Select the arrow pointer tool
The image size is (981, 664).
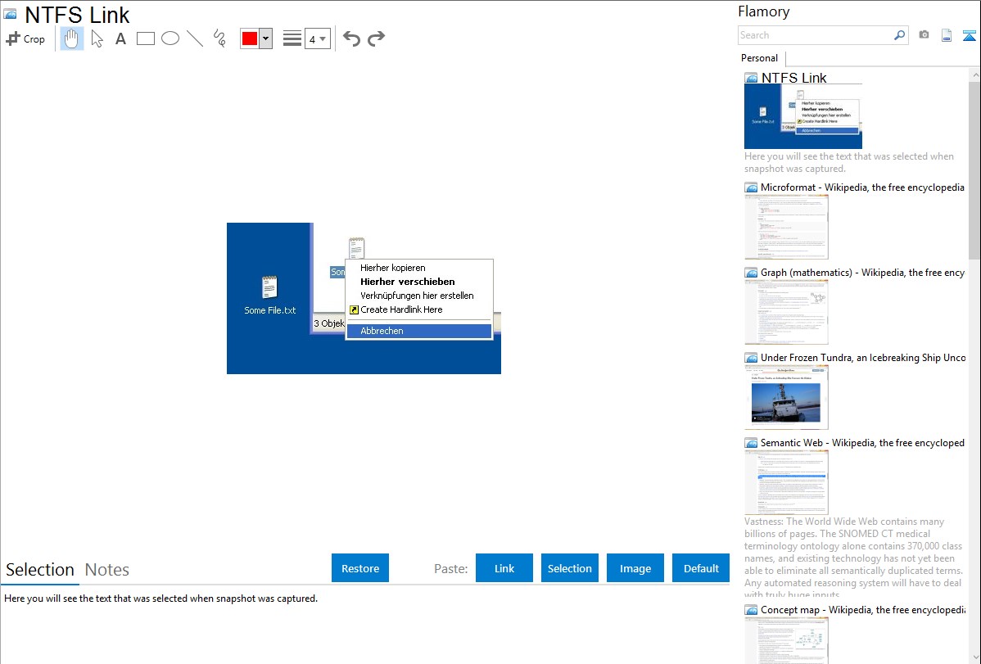(97, 38)
